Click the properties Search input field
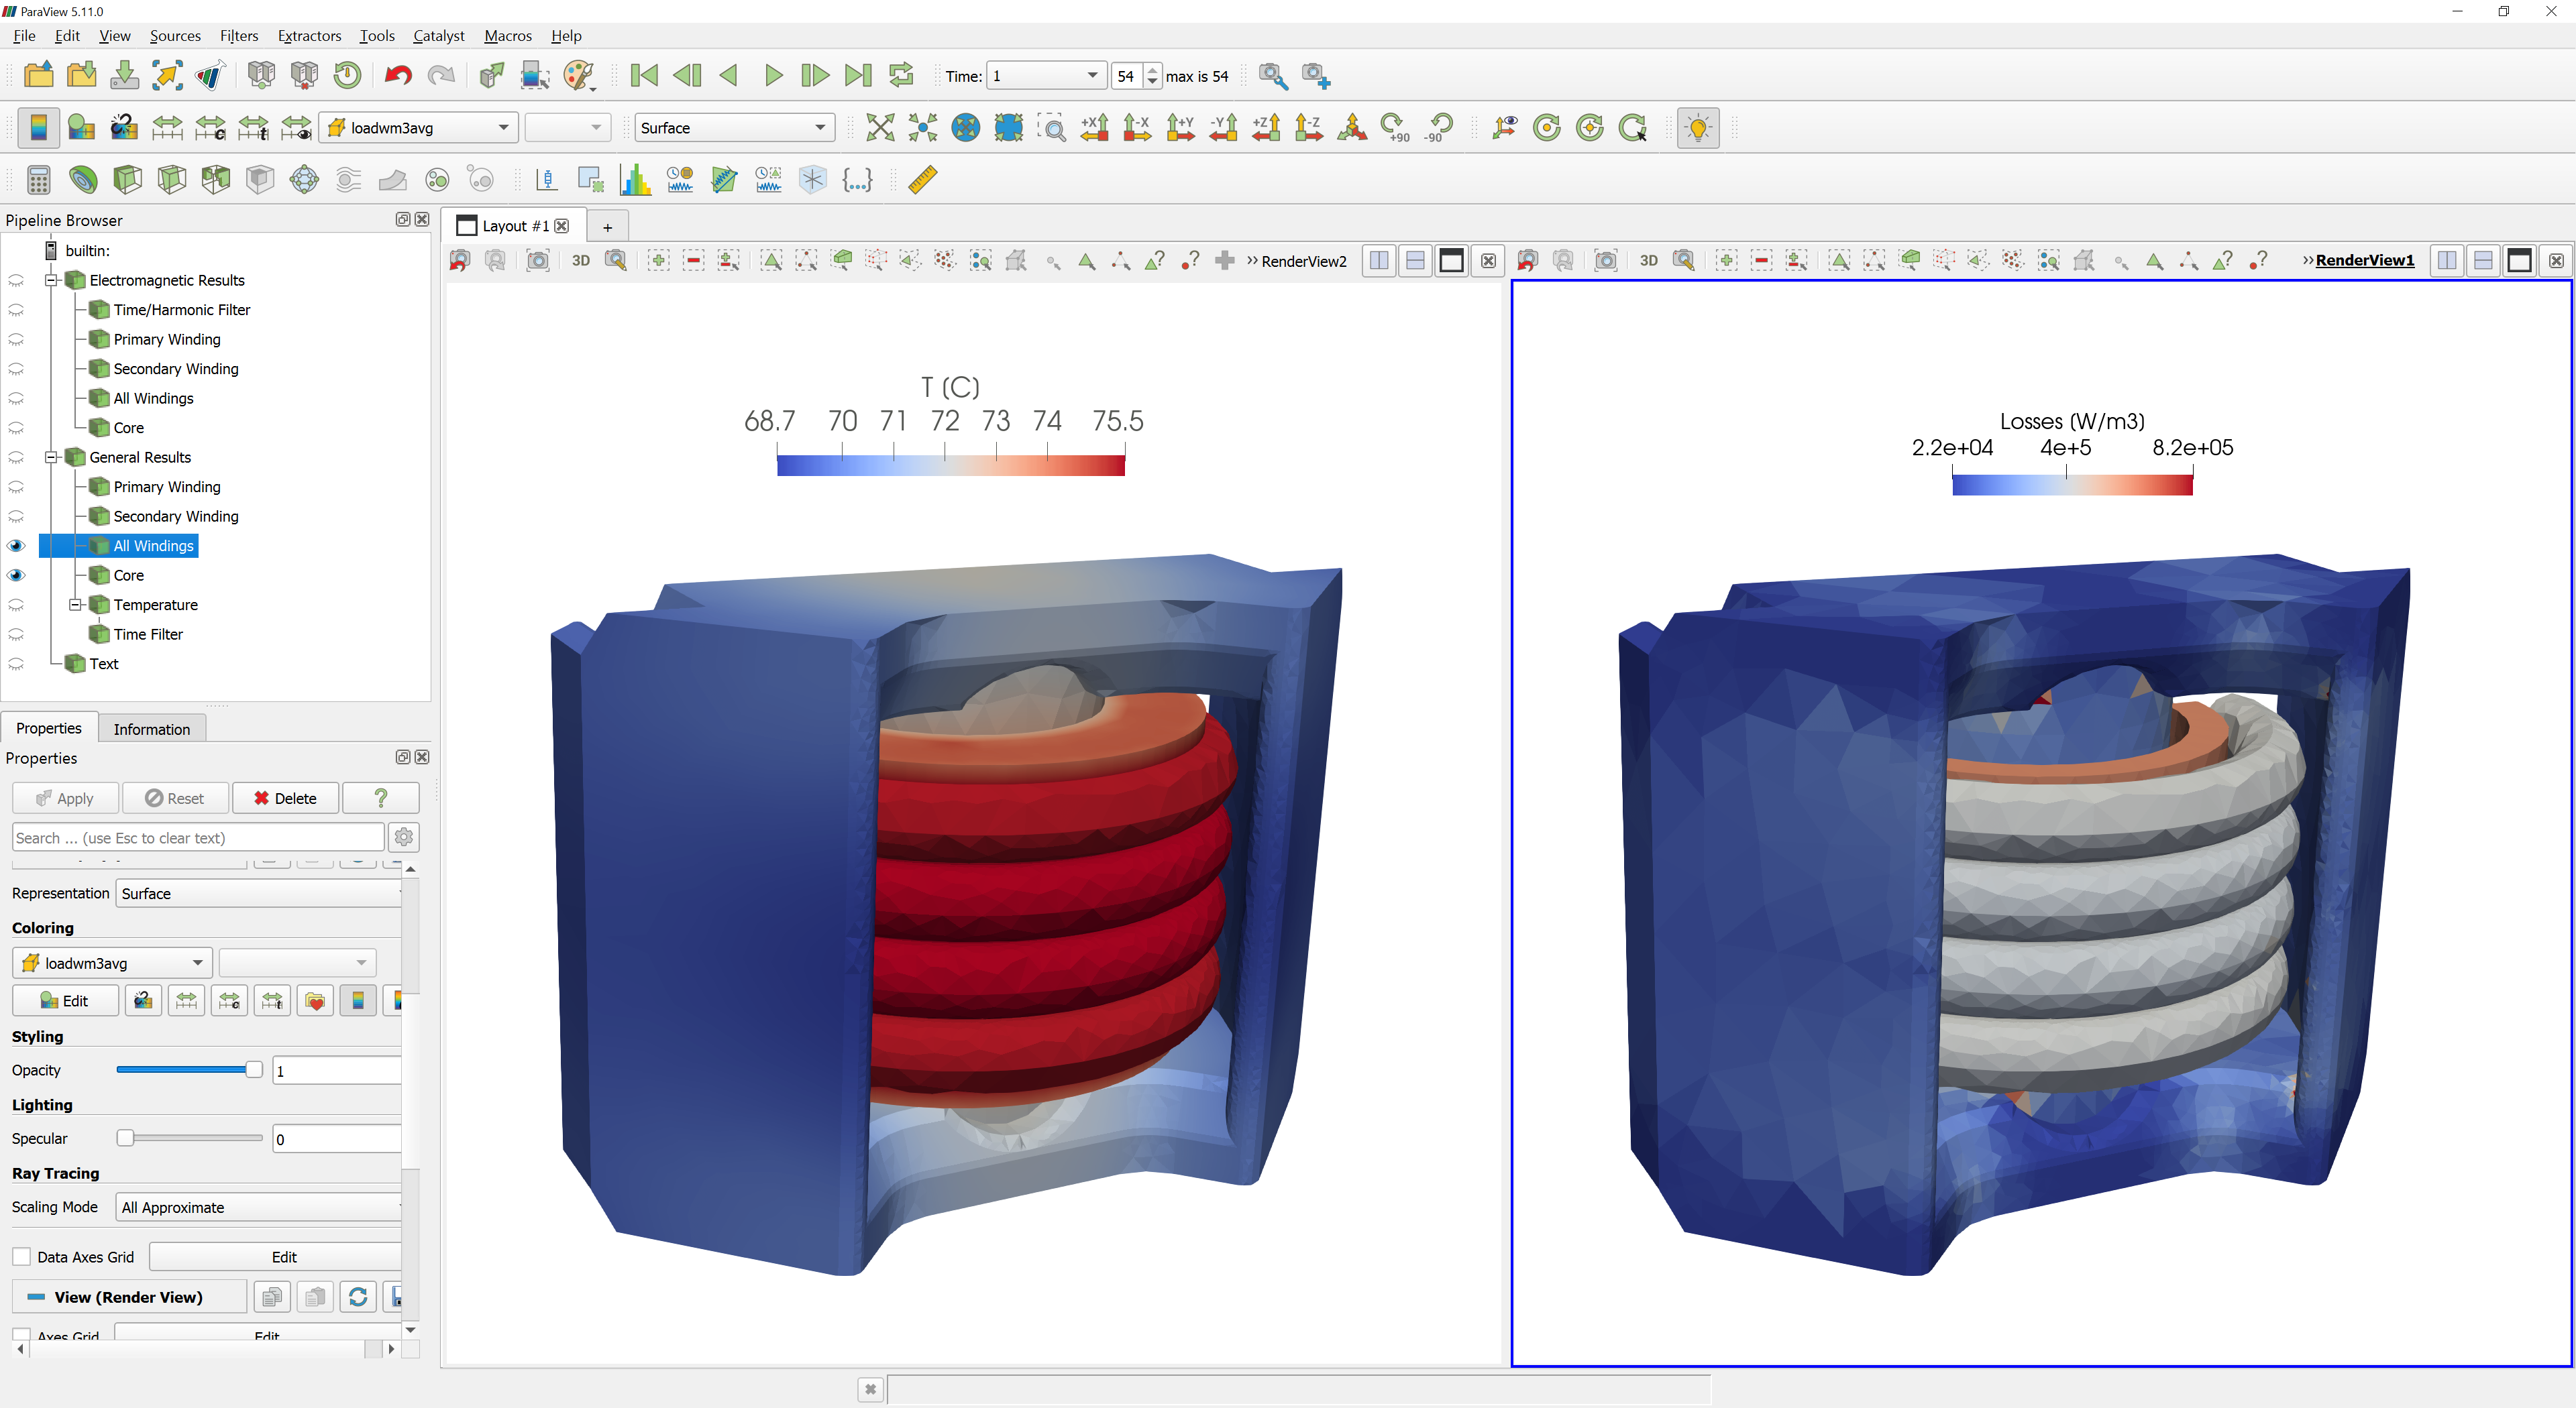2576x1408 pixels. coord(198,837)
